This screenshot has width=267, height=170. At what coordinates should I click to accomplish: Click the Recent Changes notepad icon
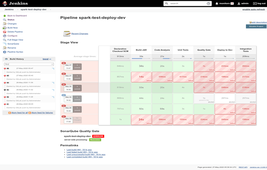point(67,34)
